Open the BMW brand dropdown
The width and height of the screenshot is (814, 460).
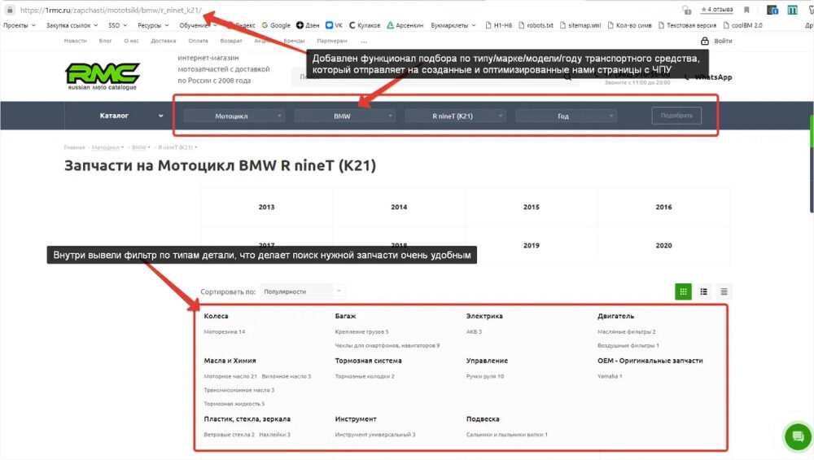coord(344,116)
